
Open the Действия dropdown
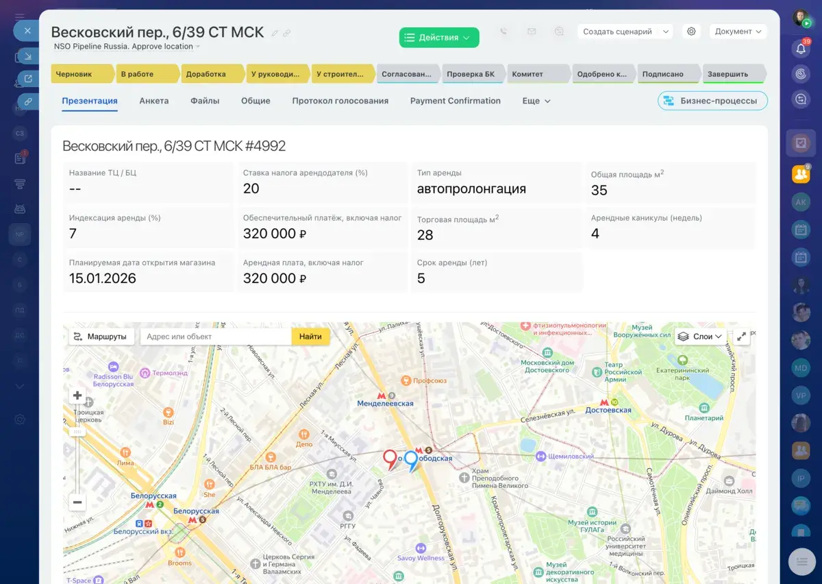pyautogui.click(x=439, y=38)
